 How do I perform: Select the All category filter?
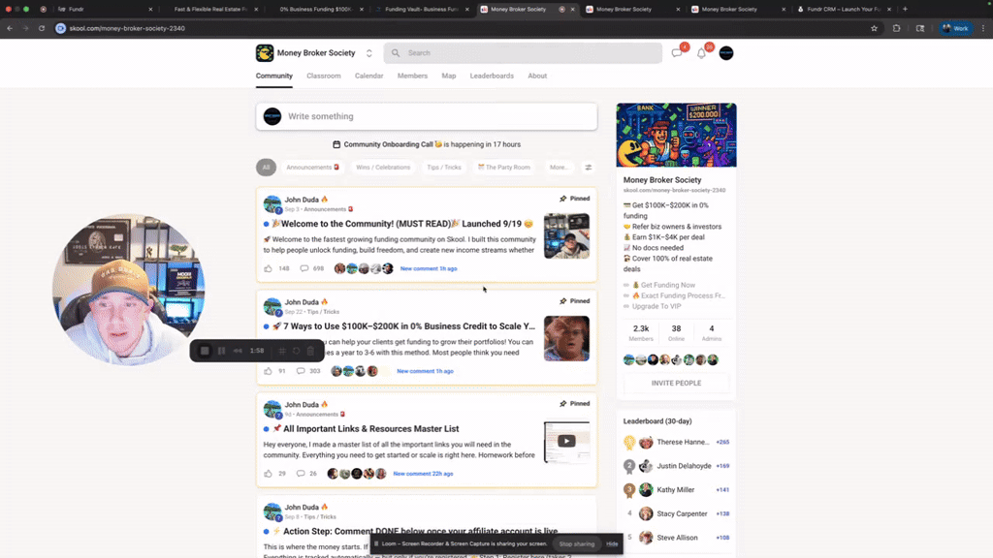click(x=266, y=168)
